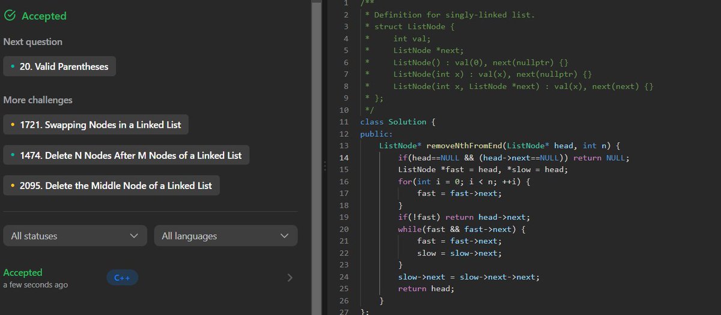Open 2095. Delete the Middle Node challenge
Image resolution: width=721 pixels, height=315 pixels.
click(x=111, y=186)
